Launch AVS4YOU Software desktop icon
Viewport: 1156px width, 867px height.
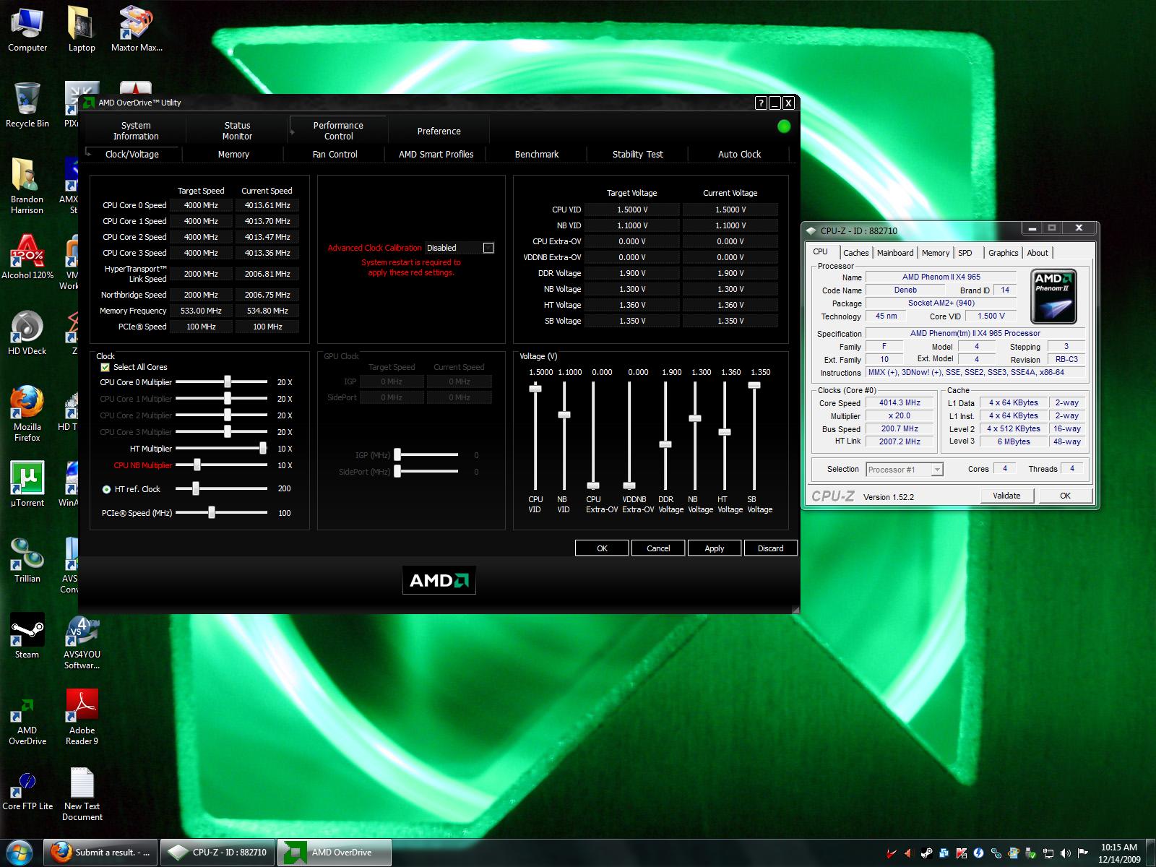pyautogui.click(x=82, y=643)
